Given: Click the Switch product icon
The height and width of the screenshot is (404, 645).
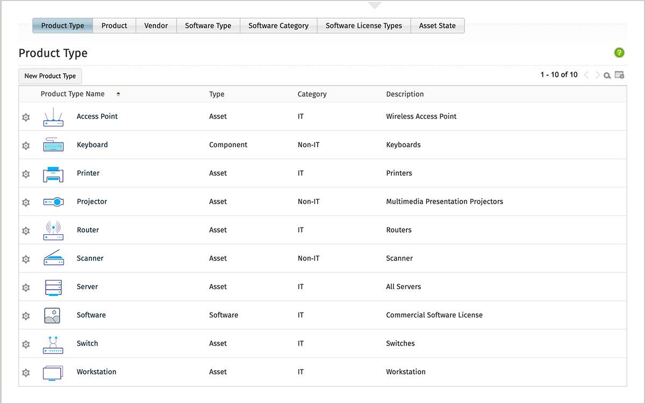Looking at the screenshot, I should click(x=53, y=343).
